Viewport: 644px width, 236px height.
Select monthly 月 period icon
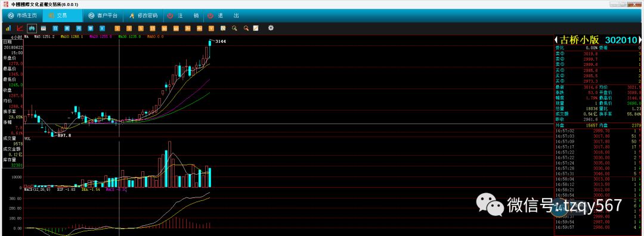(79, 29)
